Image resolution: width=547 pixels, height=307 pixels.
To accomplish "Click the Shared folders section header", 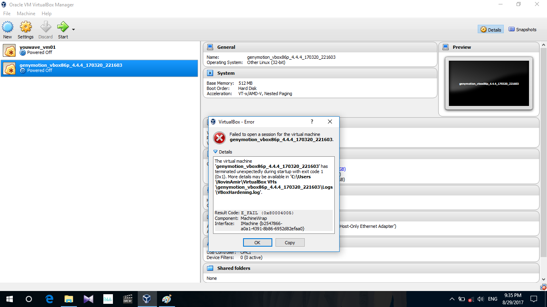I will pyautogui.click(x=234, y=268).
